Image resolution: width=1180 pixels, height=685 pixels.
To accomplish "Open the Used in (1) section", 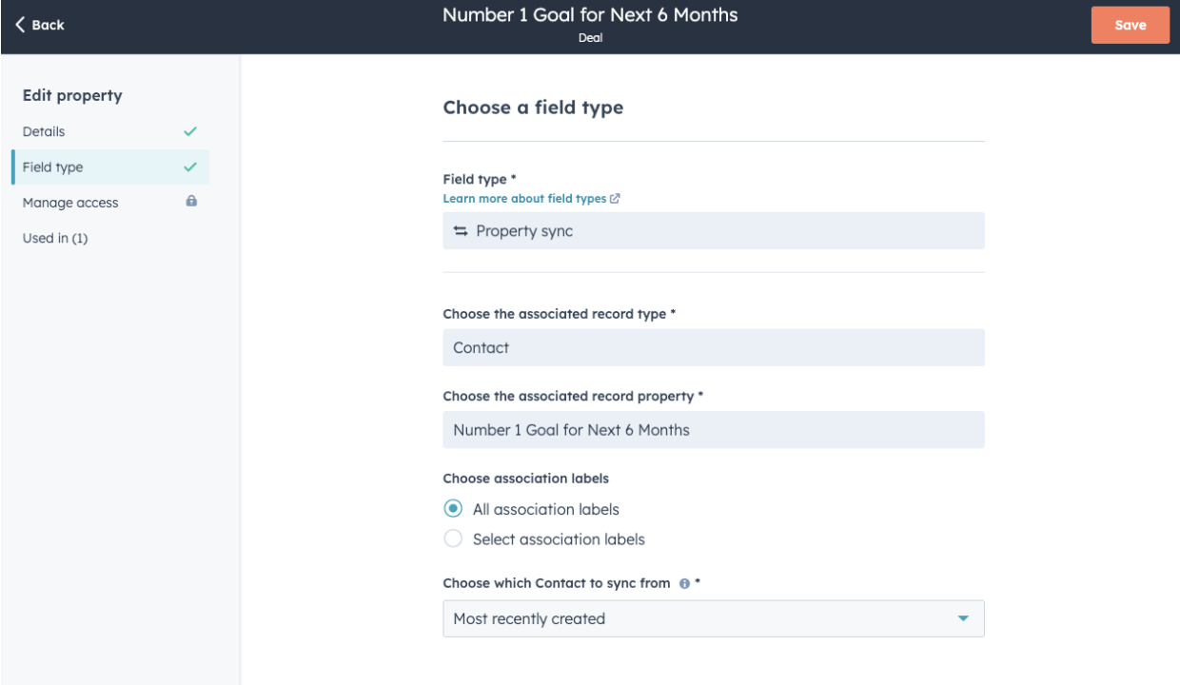I will (55, 238).
